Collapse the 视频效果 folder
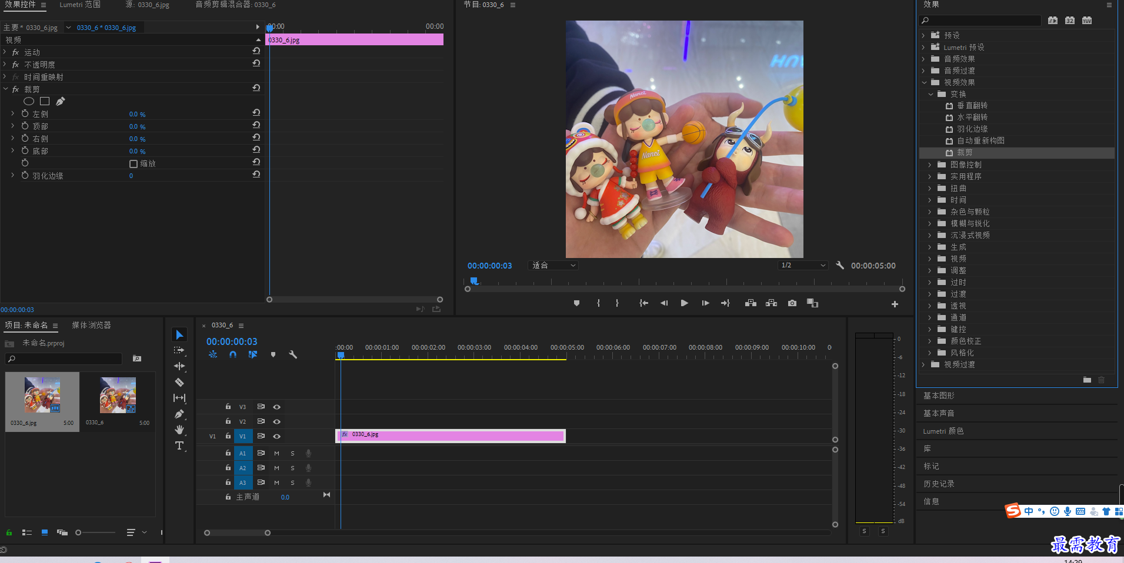The width and height of the screenshot is (1124, 563). pyautogui.click(x=924, y=82)
